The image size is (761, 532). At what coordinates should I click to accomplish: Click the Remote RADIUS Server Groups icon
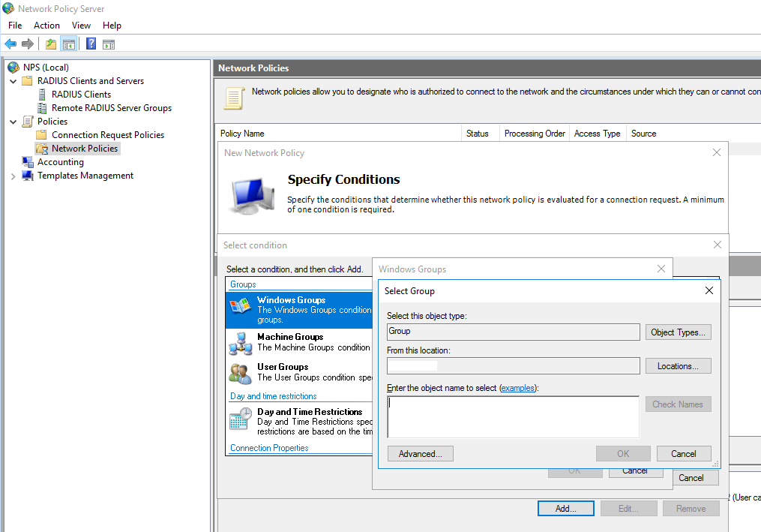pos(42,108)
